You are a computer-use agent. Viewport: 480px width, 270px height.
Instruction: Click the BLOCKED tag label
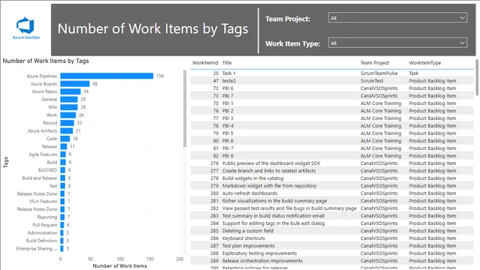click(48, 170)
